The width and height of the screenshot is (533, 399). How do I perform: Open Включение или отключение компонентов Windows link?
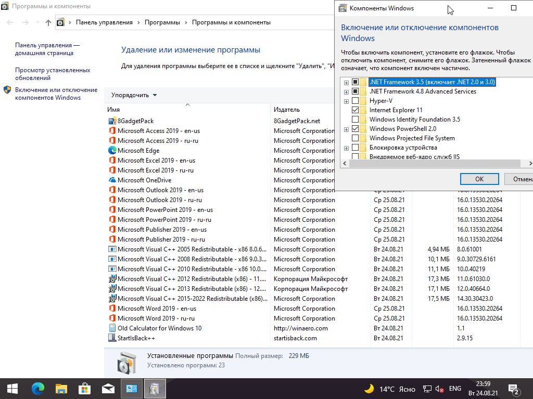56,94
